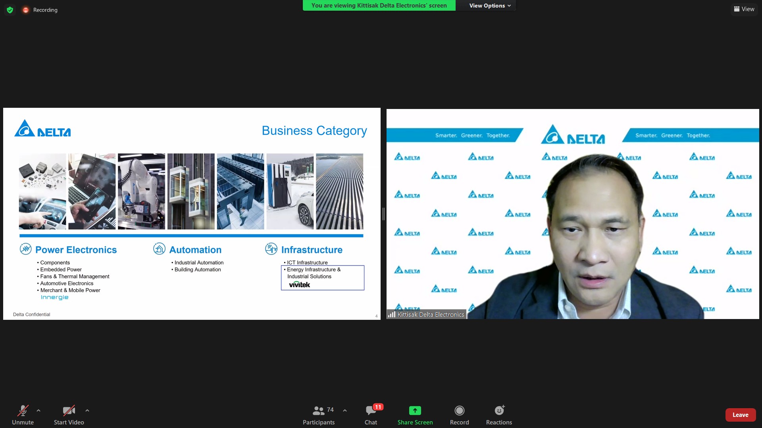Click 'Fans & Thermal Management' bullet

(x=75, y=277)
